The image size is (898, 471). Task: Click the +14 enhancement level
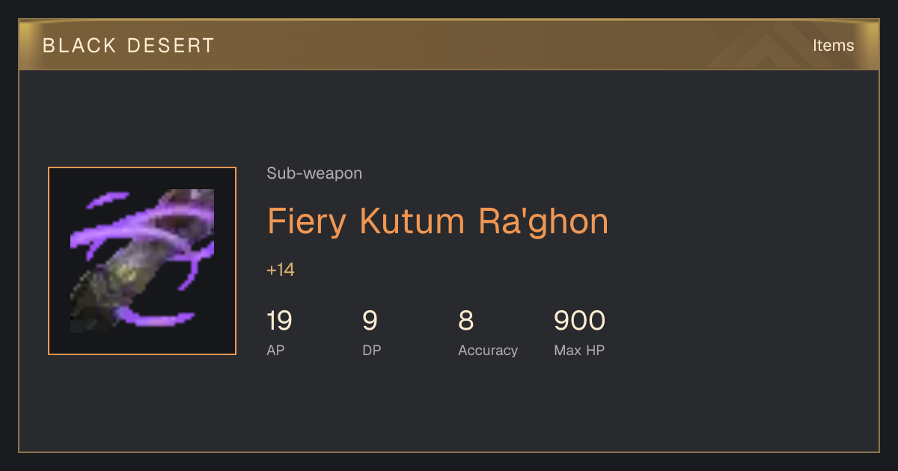pos(281,270)
